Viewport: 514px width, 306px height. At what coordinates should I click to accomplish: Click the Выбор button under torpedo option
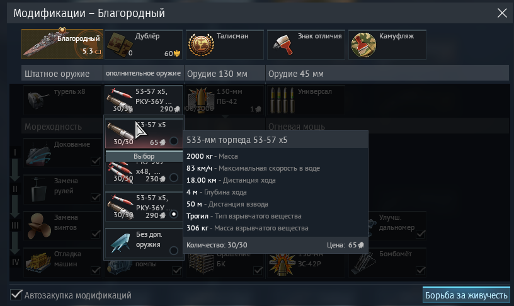pos(144,156)
